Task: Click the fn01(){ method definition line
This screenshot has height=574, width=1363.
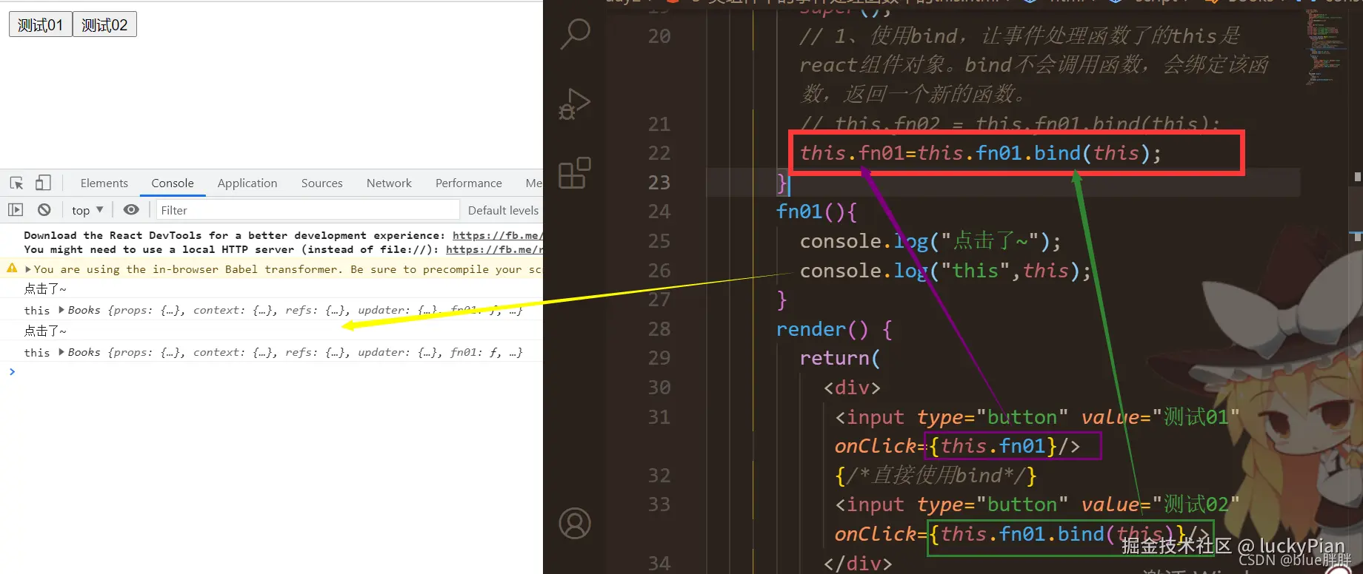Action: click(x=816, y=212)
